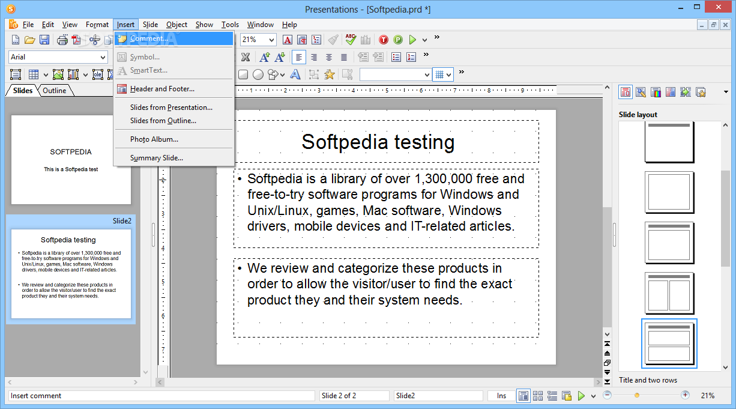Export as PDF icon in toolbar

pyautogui.click(x=76, y=40)
